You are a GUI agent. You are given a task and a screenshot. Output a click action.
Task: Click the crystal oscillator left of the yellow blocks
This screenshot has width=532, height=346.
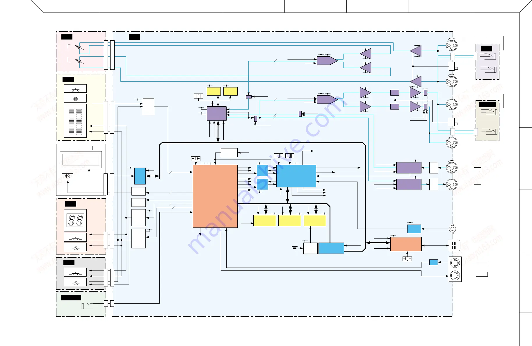click(x=198, y=96)
